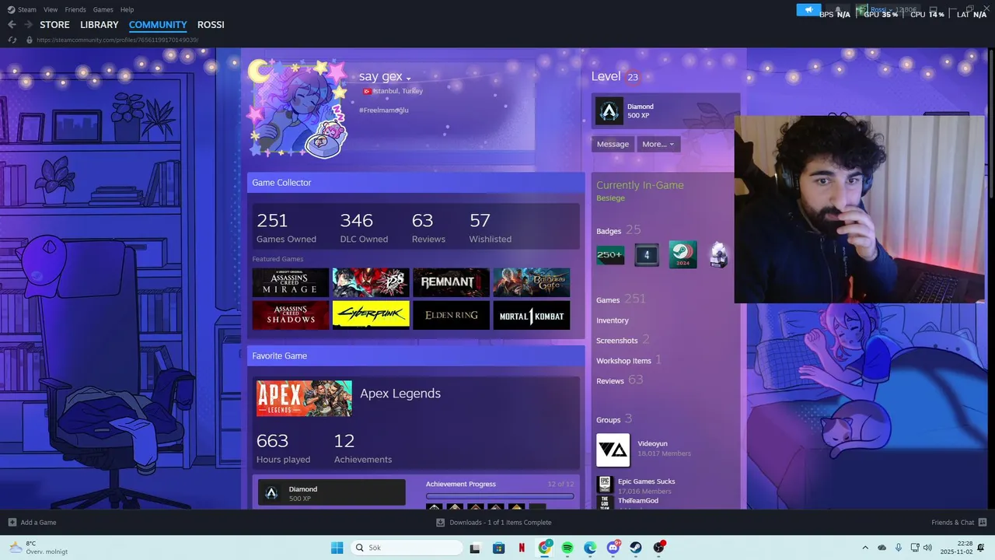Open the years of service badge showing 4

(647, 255)
